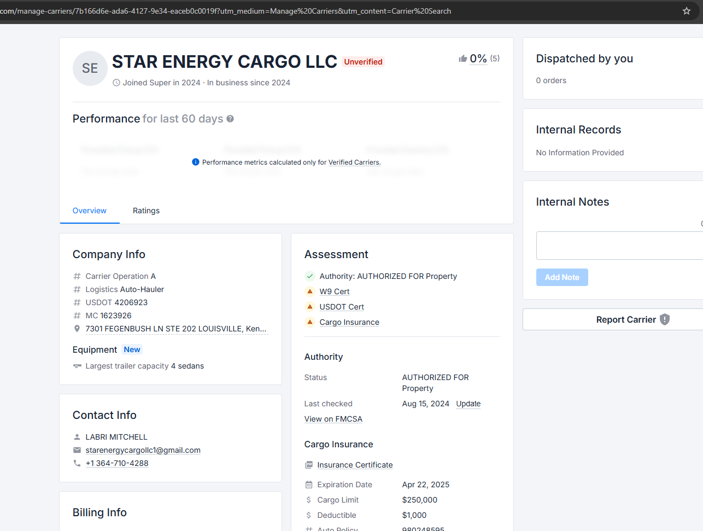Call the +1 364-710-4288 phone link

tap(117, 463)
